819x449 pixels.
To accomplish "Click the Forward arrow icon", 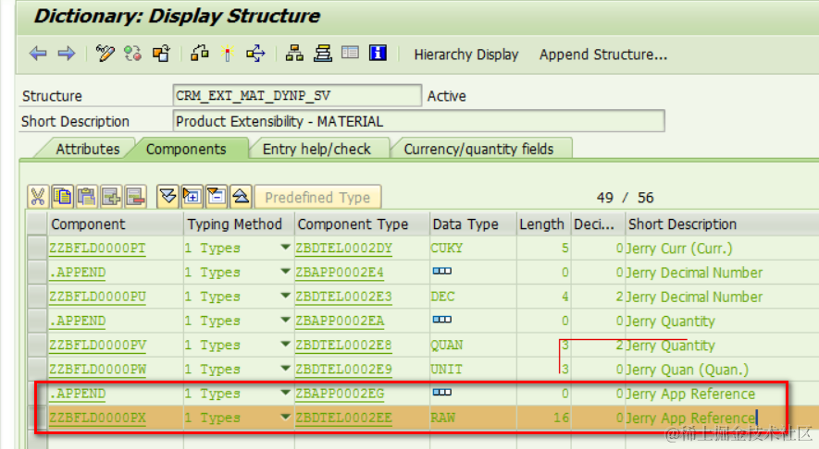I will click(67, 54).
